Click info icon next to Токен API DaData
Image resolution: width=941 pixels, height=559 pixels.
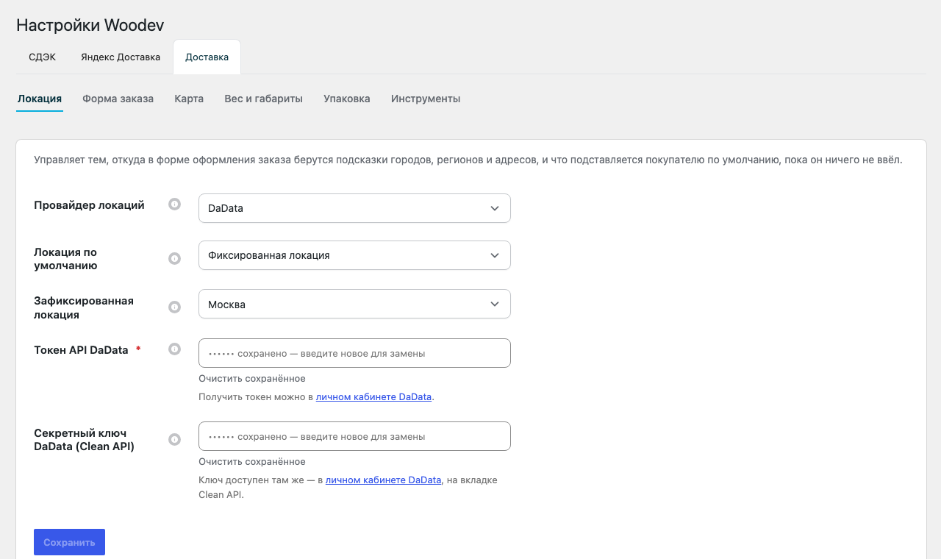pyautogui.click(x=174, y=349)
